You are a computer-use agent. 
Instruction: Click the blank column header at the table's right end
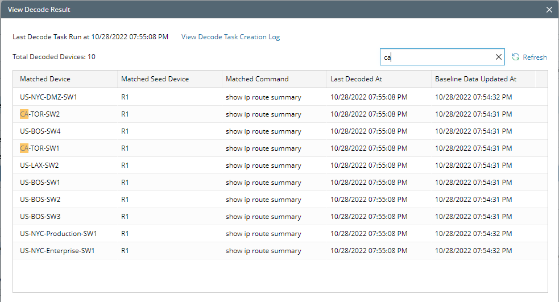point(541,79)
